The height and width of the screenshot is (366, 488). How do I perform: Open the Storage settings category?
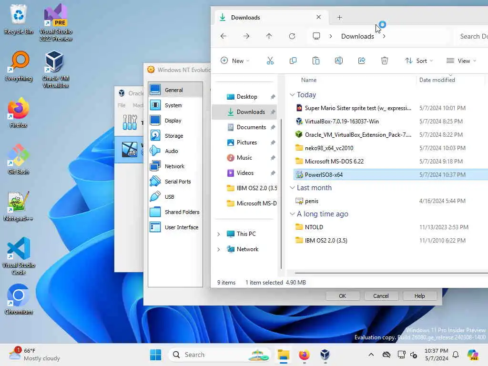(175, 136)
